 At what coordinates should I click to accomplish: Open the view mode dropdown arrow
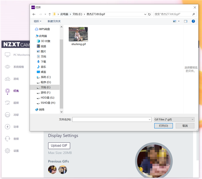[x=179, y=21]
